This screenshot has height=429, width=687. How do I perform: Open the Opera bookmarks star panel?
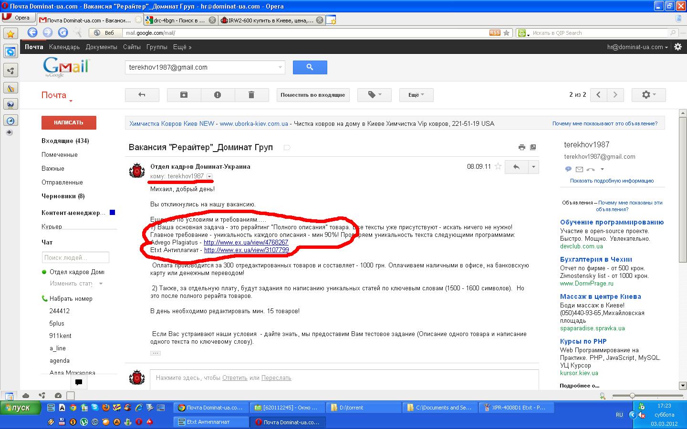point(10,34)
